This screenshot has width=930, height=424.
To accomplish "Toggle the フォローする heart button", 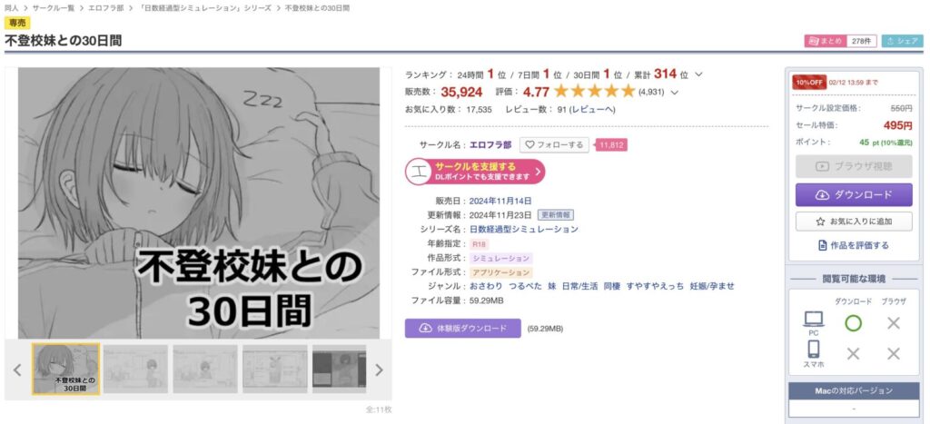I will coord(554,144).
